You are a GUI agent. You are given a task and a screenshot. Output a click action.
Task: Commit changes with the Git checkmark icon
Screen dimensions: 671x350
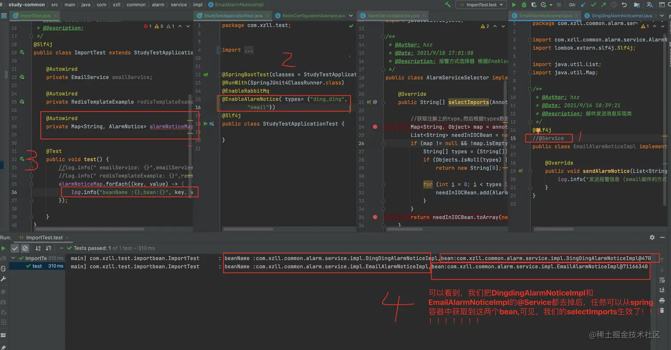tap(593, 4)
